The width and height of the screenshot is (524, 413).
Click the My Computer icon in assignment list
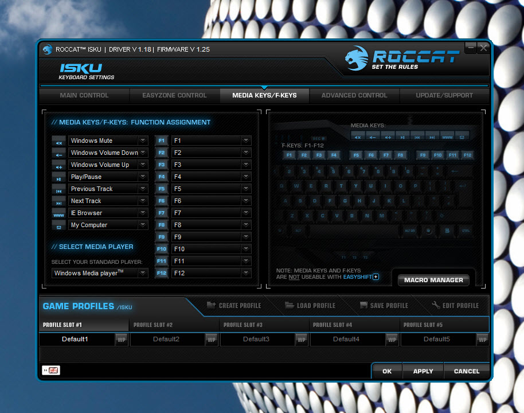(x=59, y=225)
